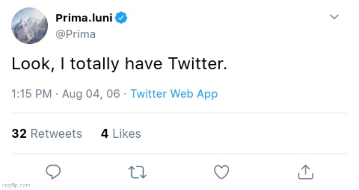Open the Twitter Web App source link
This screenshot has width=359, height=190.
pos(174,94)
